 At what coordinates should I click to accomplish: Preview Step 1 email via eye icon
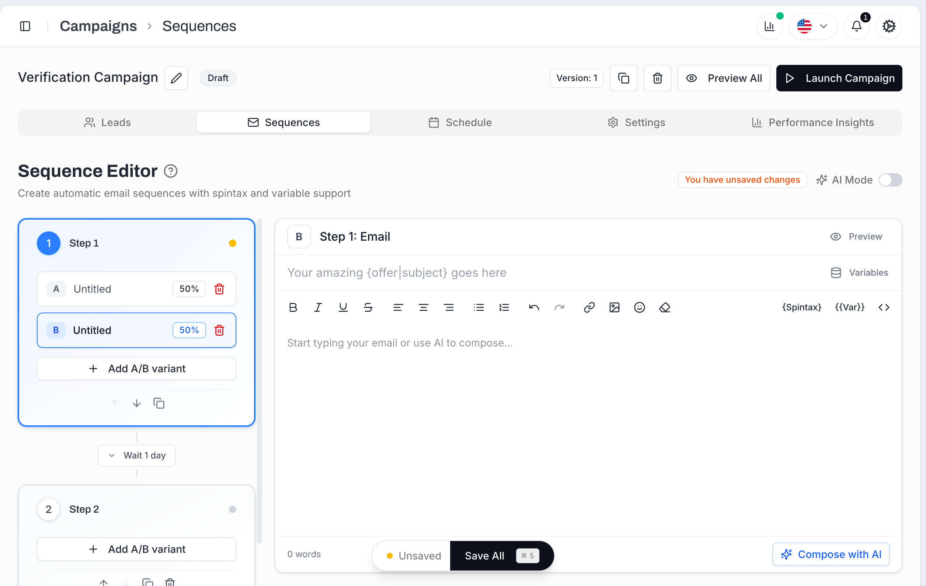tap(856, 237)
